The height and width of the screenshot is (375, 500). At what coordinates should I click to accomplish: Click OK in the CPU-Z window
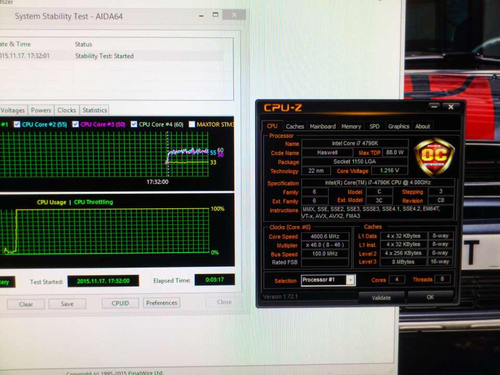tap(430, 297)
